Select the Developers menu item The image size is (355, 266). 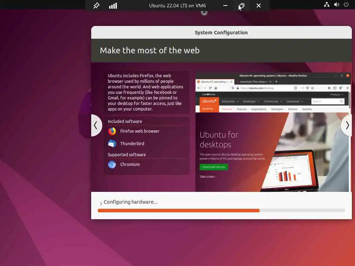[x=277, y=109]
